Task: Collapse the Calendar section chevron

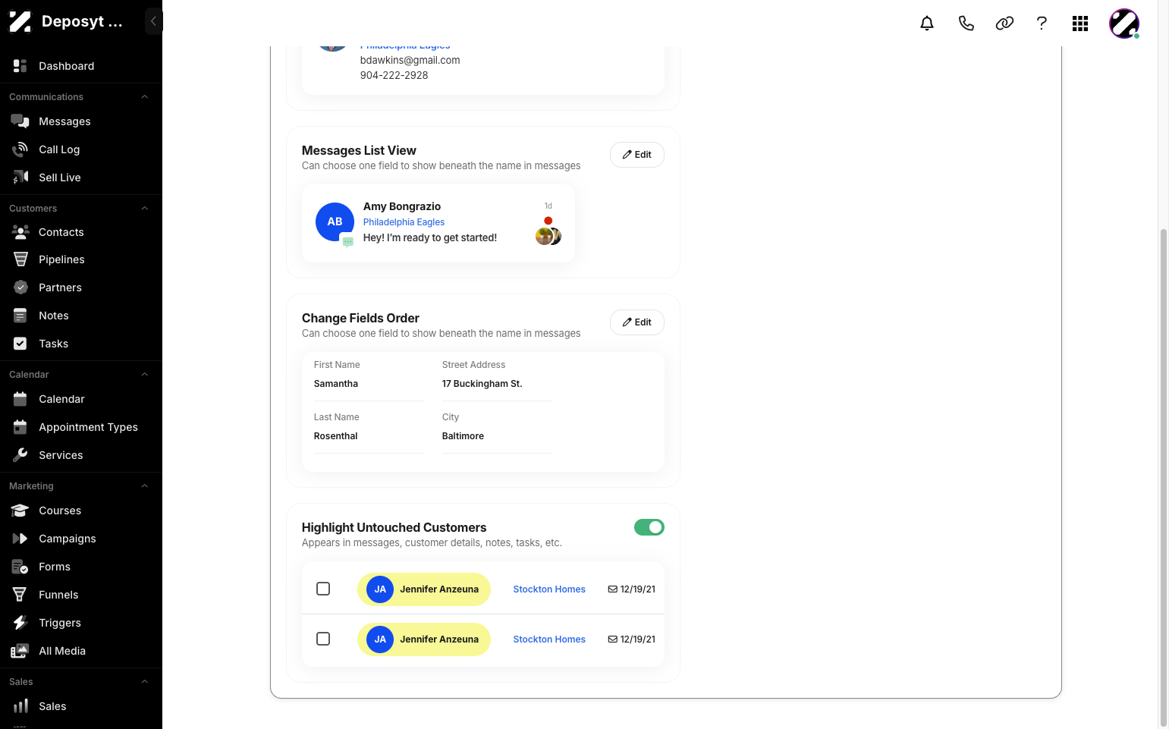Action: point(144,375)
